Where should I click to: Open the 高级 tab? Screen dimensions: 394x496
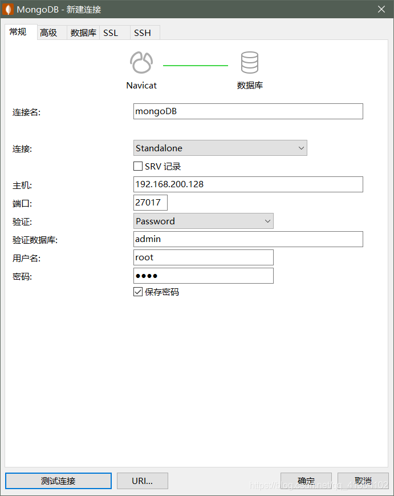tap(52, 33)
